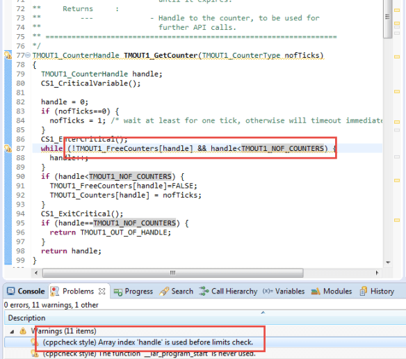Click the History tab icon
406x359 pixels.
pyautogui.click(x=363, y=291)
